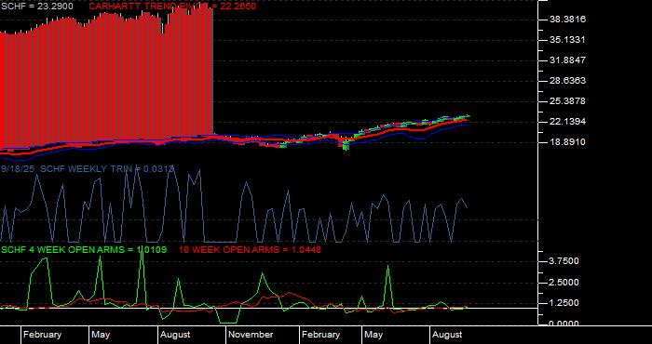Click the May label right after November's February
This screenshot has height=344, width=652.
tap(373, 335)
